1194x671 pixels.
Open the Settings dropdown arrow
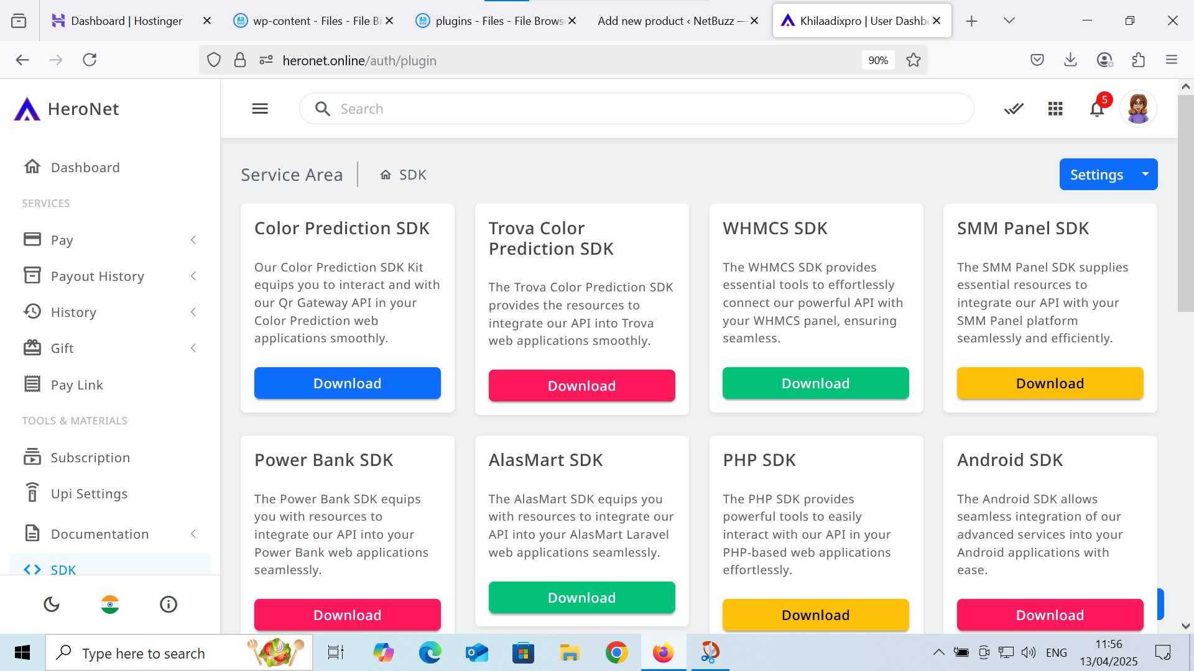click(x=1145, y=175)
